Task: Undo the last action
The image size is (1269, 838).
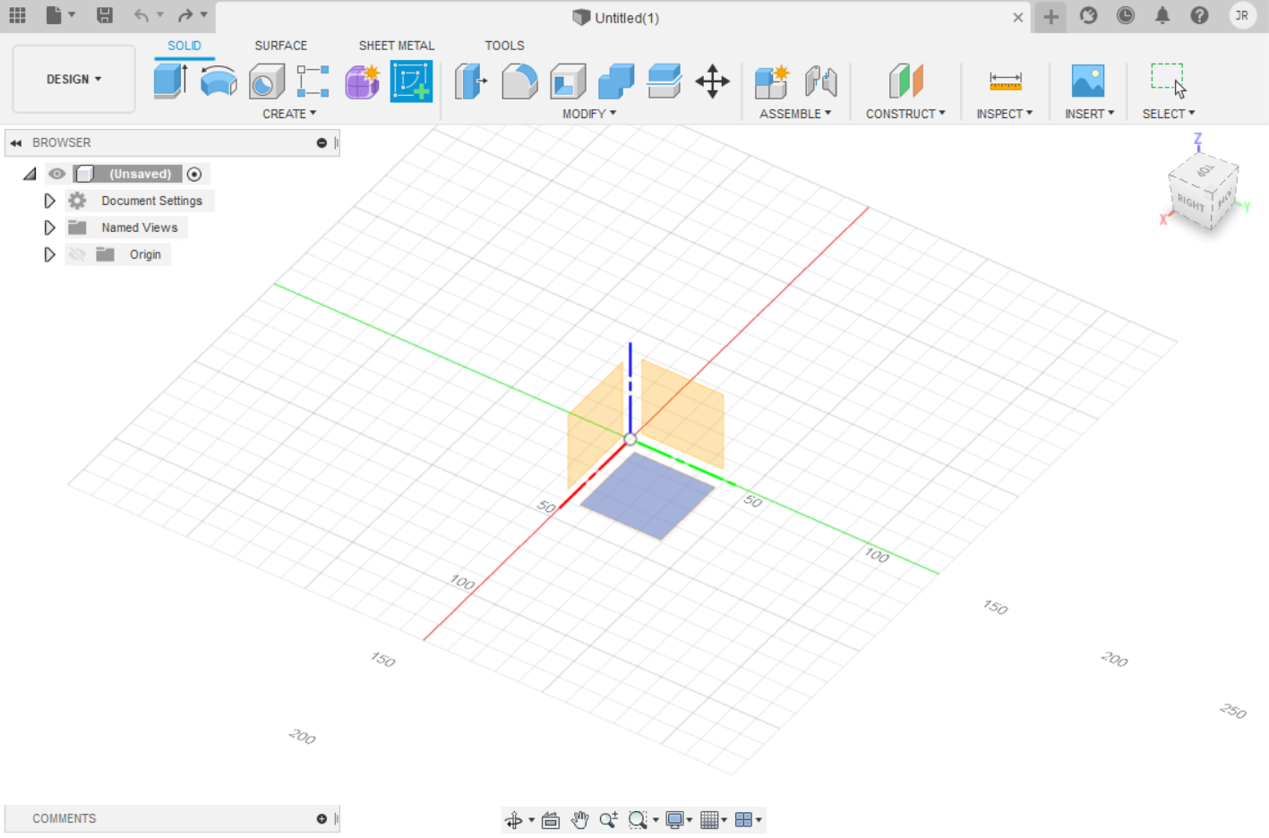Action: 141,15
